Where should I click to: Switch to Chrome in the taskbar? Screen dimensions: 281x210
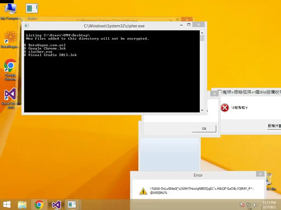coord(39,205)
